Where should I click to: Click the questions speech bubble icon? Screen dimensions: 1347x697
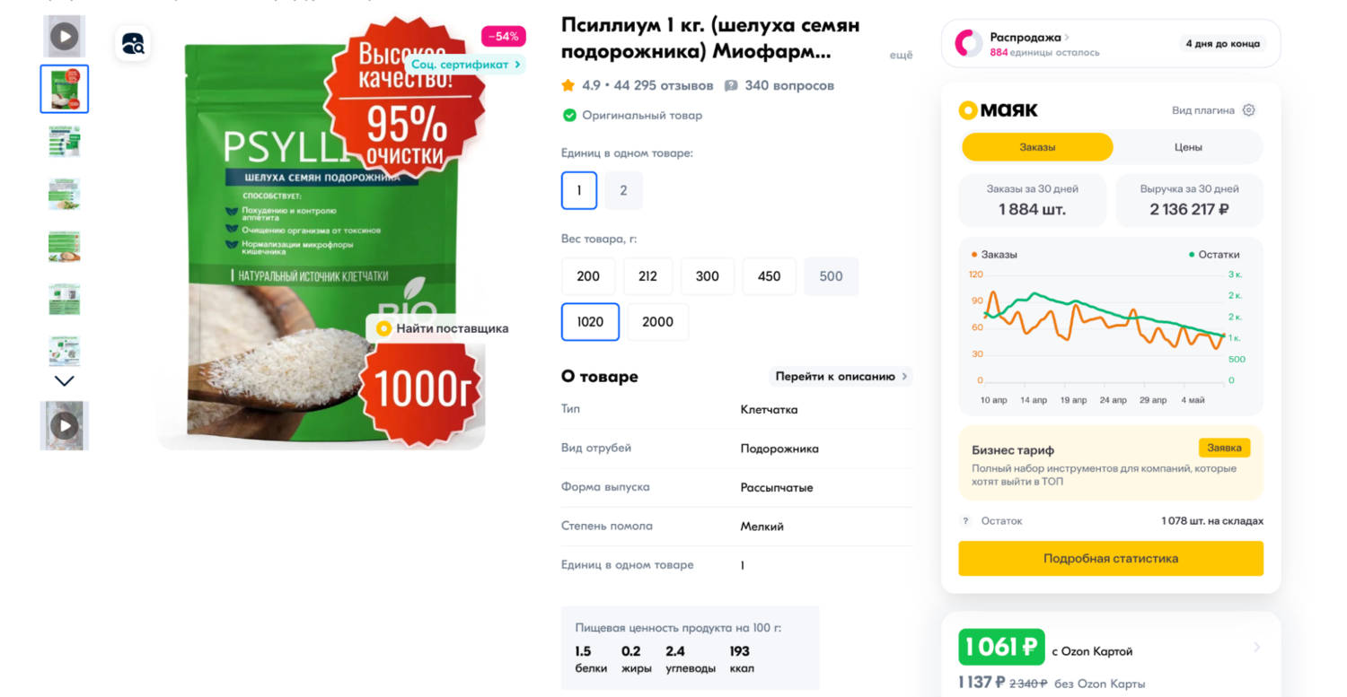(x=731, y=86)
